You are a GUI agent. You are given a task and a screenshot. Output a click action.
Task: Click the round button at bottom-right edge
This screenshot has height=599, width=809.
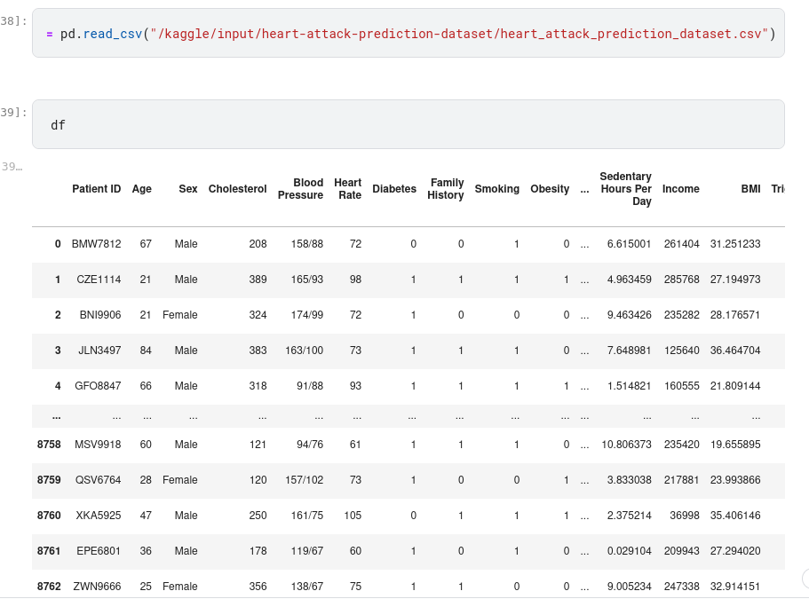805,579
